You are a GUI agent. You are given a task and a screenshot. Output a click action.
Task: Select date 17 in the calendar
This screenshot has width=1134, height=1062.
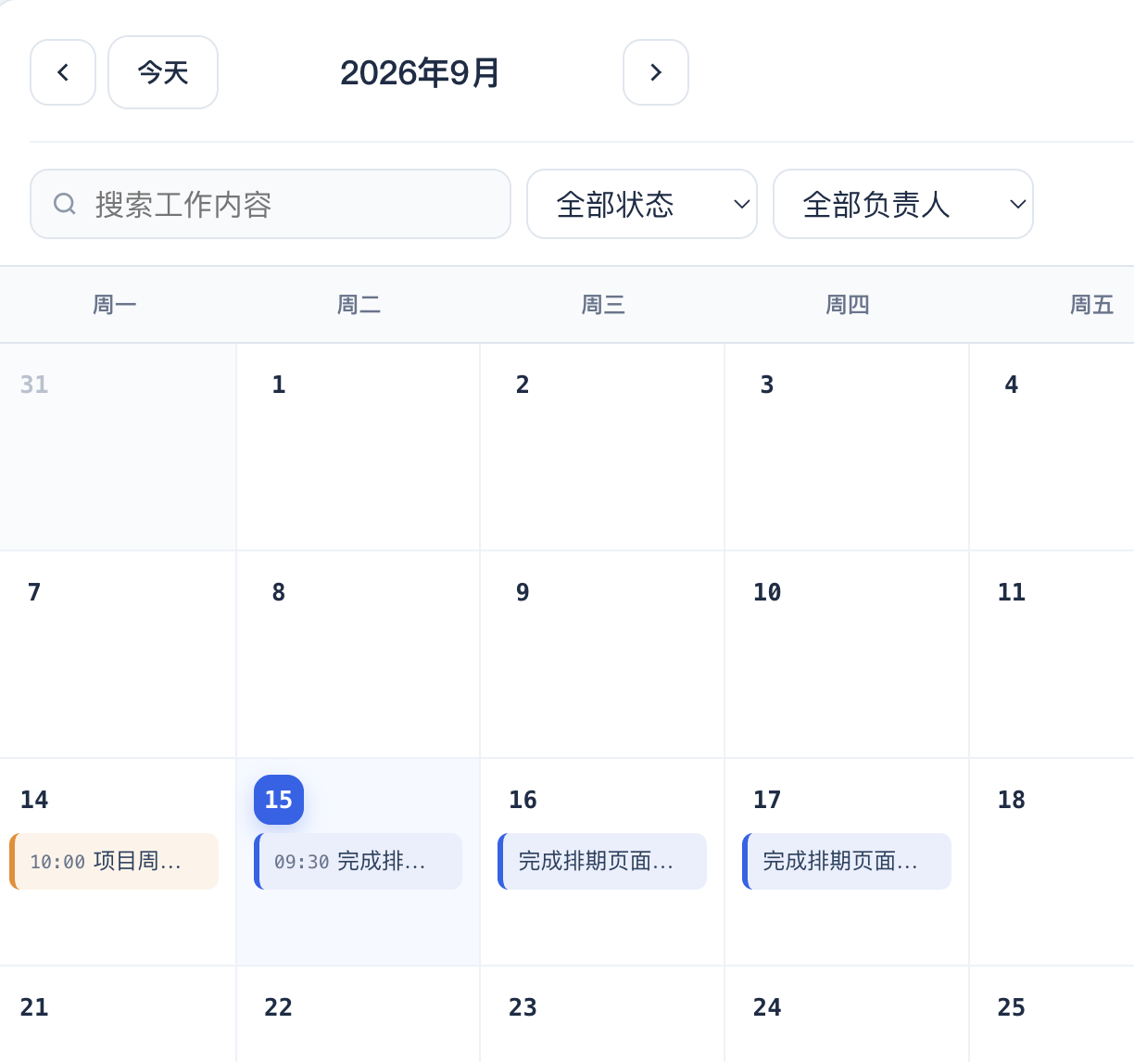coord(767,800)
